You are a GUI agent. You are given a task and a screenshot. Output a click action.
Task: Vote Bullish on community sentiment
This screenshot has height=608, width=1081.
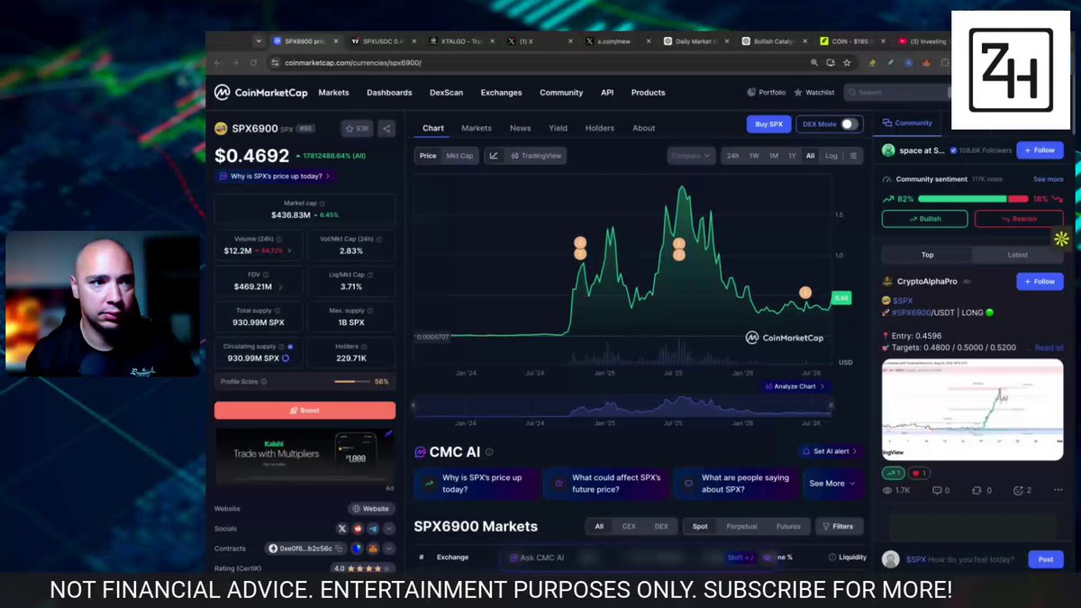924,218
